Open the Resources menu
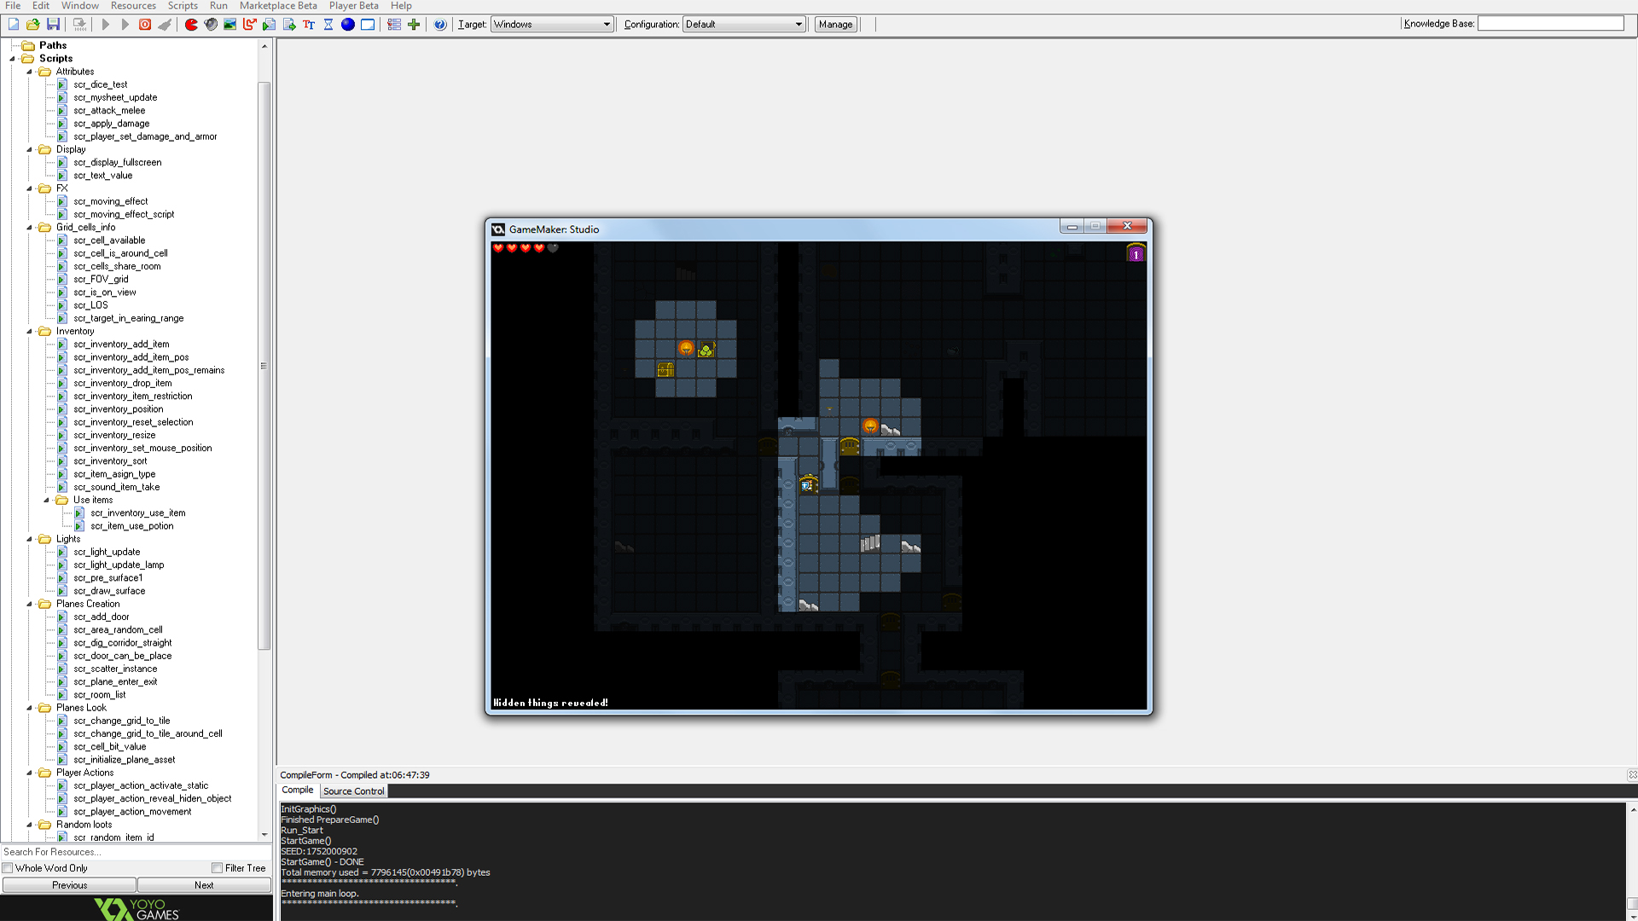1638x921 pixels. click(x=133, y=5)
